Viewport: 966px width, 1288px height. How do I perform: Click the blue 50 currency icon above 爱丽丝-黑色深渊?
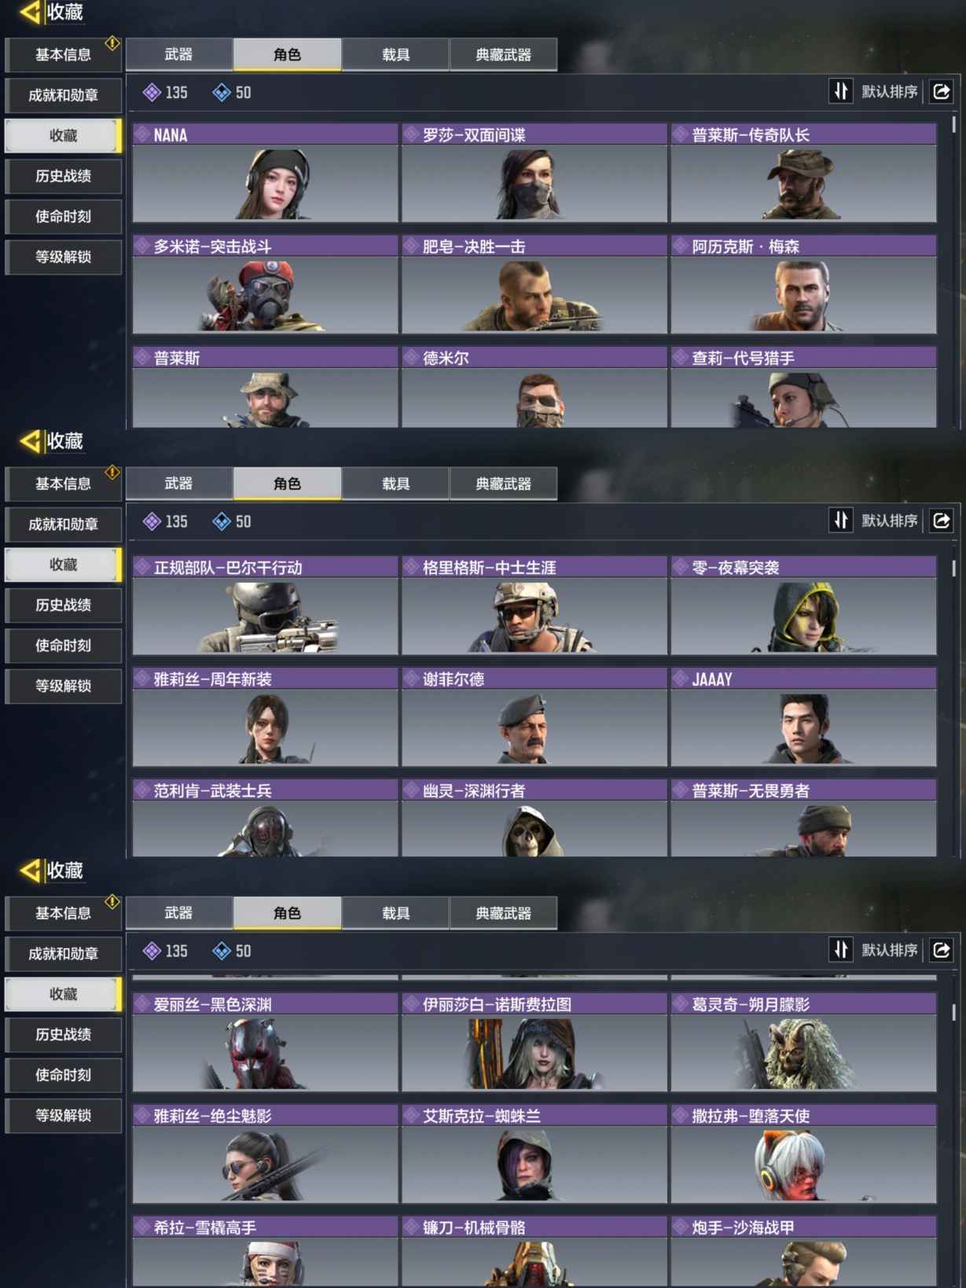(222, 951)
